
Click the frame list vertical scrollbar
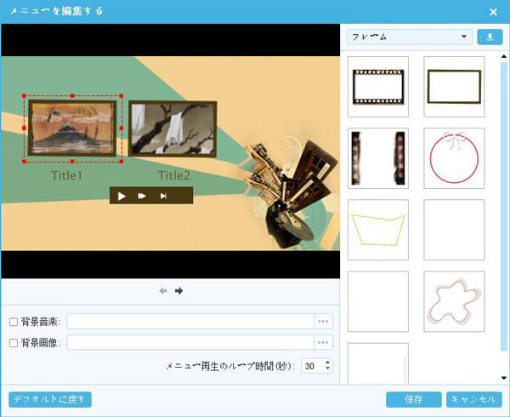coord(504,213)
